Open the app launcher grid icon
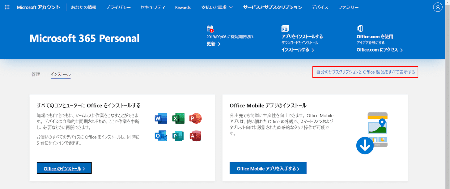The height and width of the screenshot is (189, 450). (7, 7)
